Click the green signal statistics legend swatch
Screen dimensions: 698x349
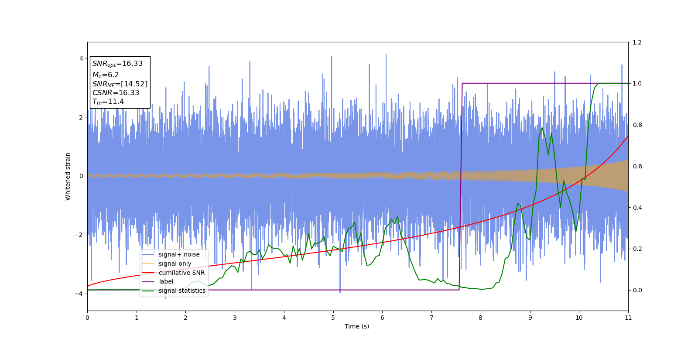(x=148, y=291)
